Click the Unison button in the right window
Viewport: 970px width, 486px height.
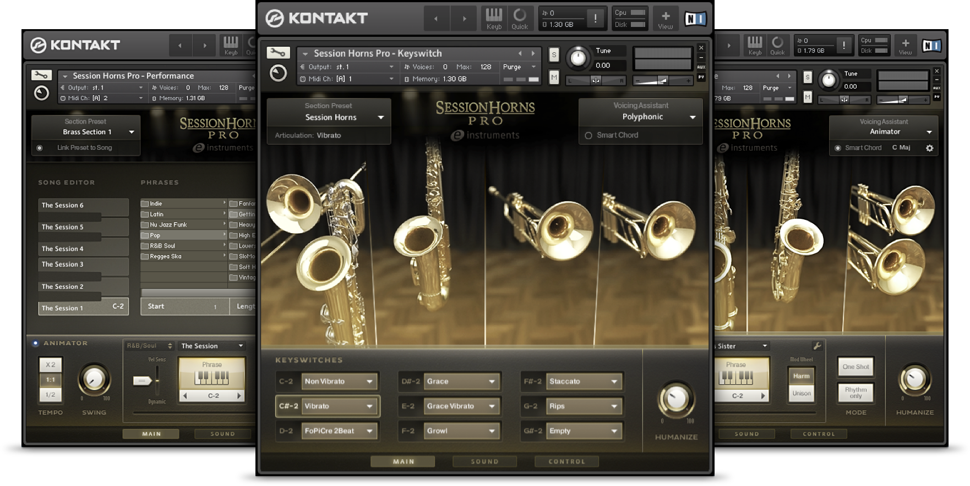[x=801, y=393]
